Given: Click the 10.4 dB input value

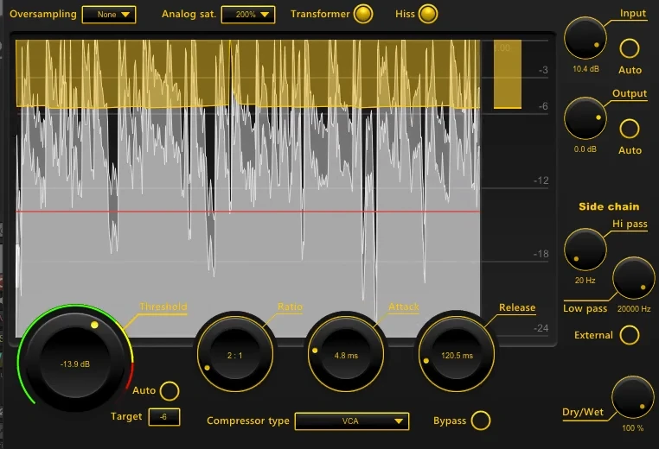Looking at the screenshot, I should click(x=585, y=69).
